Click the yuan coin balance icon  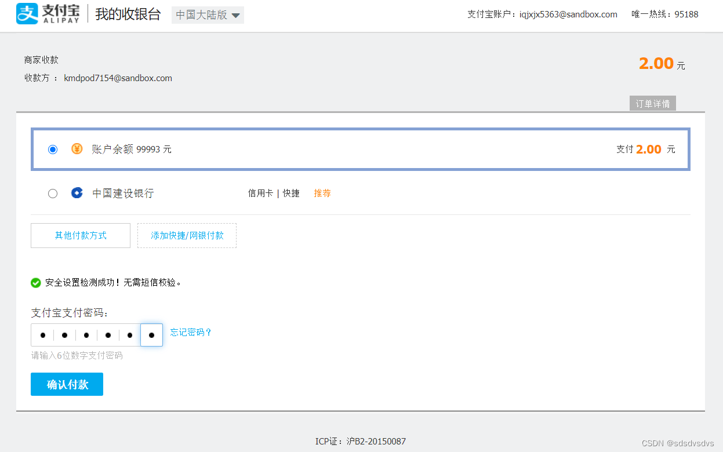[x=77, y=149]
